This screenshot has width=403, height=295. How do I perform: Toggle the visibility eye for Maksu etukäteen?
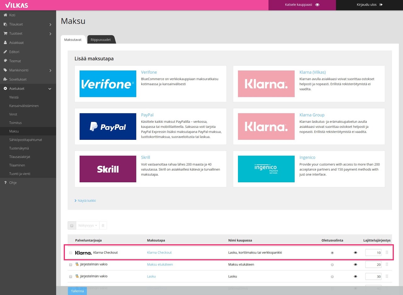click(355, 264)
